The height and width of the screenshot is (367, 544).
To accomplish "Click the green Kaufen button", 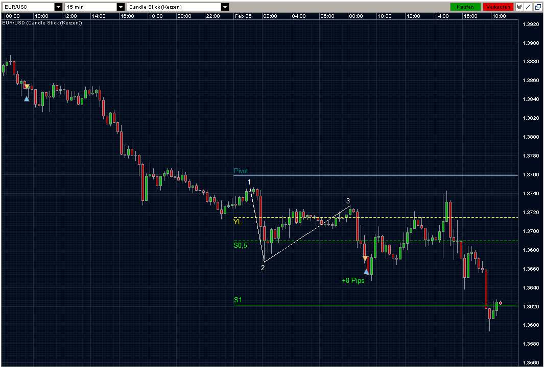I will (x=465, y=7).
